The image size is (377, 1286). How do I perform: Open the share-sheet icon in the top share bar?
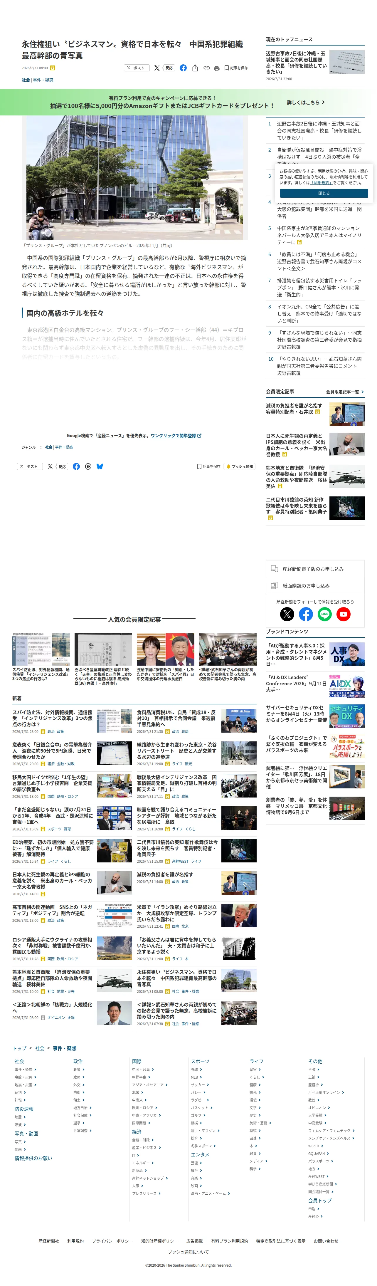pyautogui.click(x=195, y=68)
